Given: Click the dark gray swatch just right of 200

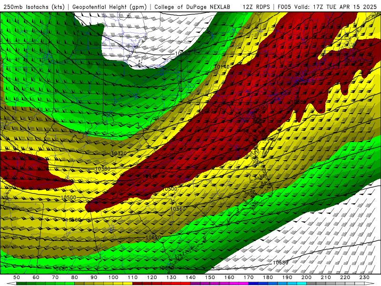Looking at the screenshot, I should click(311, 284).
